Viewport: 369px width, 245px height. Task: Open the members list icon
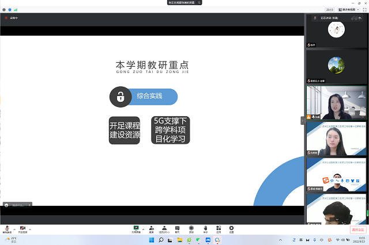tap(164, 229)
